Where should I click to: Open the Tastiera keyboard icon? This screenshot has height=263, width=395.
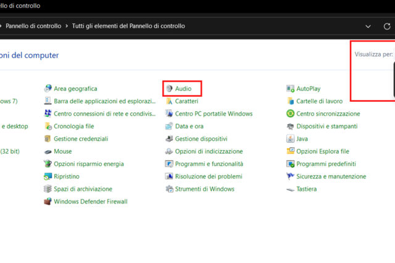[290, 189]
